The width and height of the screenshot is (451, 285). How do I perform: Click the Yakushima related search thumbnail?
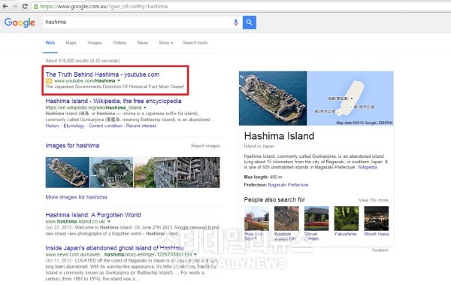[x=346, y=218]
